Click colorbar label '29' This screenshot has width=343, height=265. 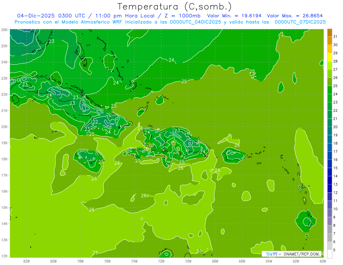335,53
